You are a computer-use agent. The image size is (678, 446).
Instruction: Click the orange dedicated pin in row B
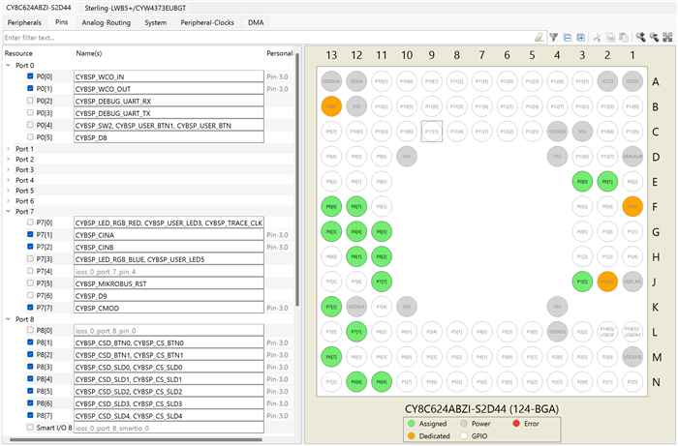pyautogui.click(x=331, y=105)
